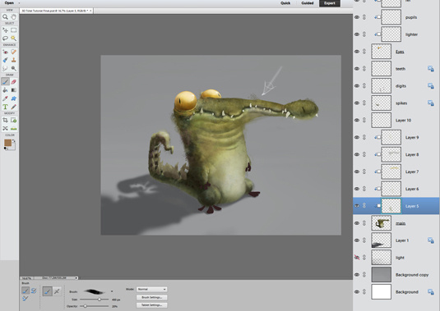Open the Open menu dropdown arrow
The width and height of the screenshot is (440, 311).
click(x=19, y=3)
